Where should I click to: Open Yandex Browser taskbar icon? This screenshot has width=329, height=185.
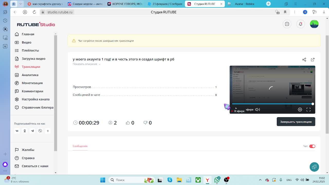(x=207, y=180)
